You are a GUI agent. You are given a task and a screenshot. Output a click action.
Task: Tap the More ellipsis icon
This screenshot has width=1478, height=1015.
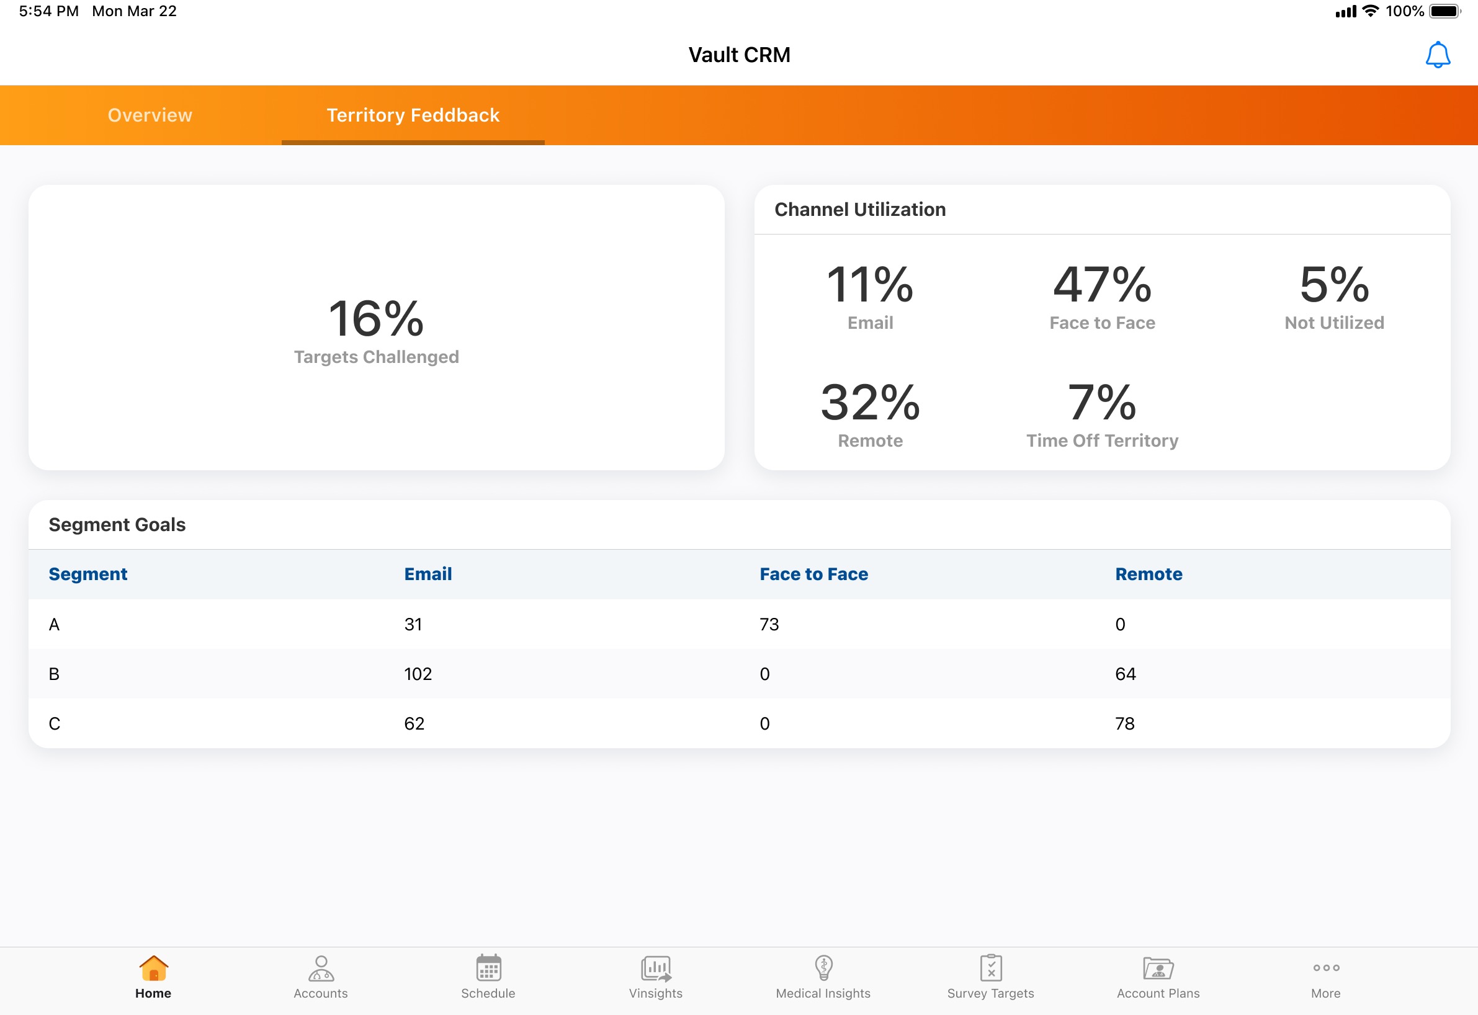coord(1325,968)
